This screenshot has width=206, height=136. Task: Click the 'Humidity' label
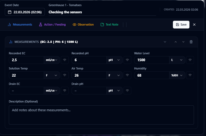tap(140, 68)
